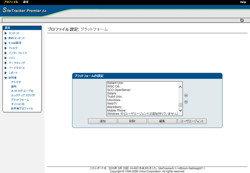Open the プラットフォーム sidebar link
Image resolution: width=250 pixels, height=173 pixels.
(20, 100)
